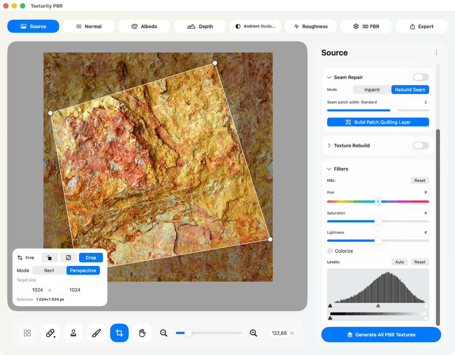Click the zoom out magnifier icon
455x355 pixels.
pyautogui.click(x=163, y=333)
